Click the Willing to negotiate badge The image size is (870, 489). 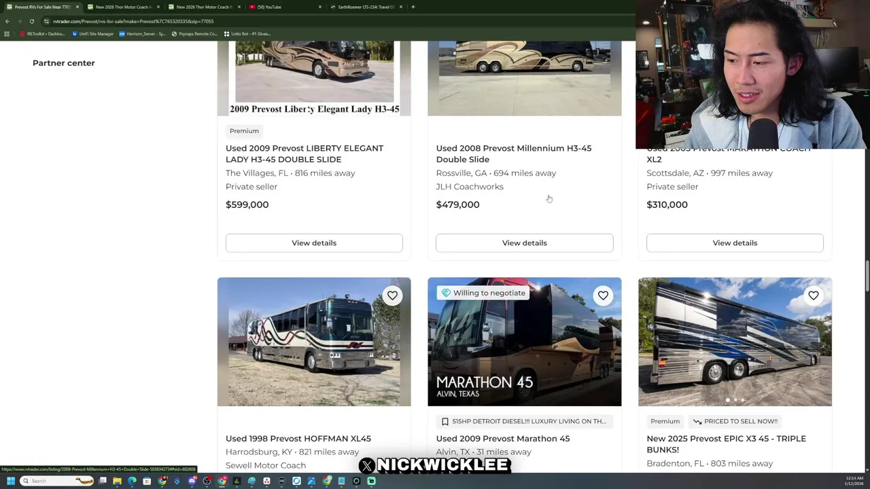point(483,293)
